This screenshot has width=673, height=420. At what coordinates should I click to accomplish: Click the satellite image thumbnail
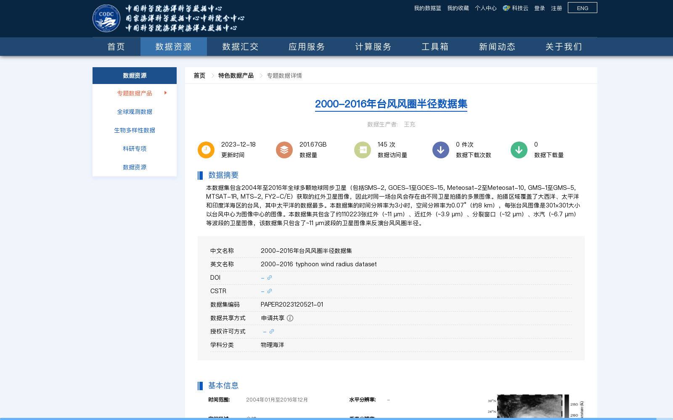pos(536,406)
